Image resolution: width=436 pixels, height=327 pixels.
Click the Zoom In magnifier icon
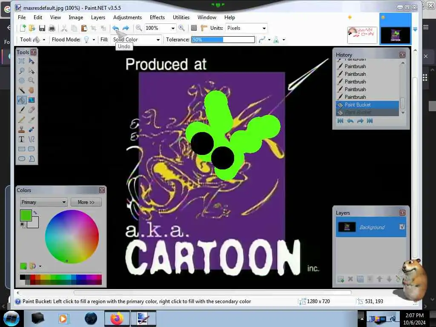pyautogui.click(x=181, y=28)
